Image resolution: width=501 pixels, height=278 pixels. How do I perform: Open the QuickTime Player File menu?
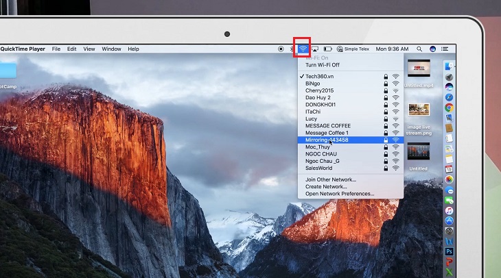click(x=56, y=49)
